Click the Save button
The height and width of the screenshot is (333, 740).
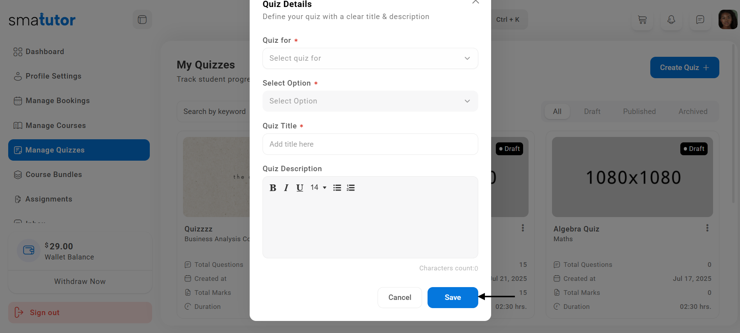coord(453,298)
